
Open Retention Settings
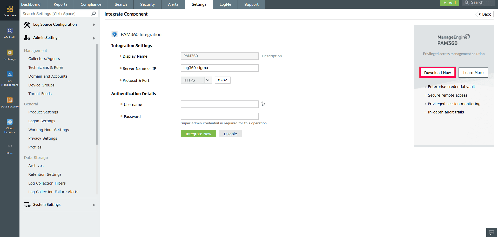(x=45, y=174)
